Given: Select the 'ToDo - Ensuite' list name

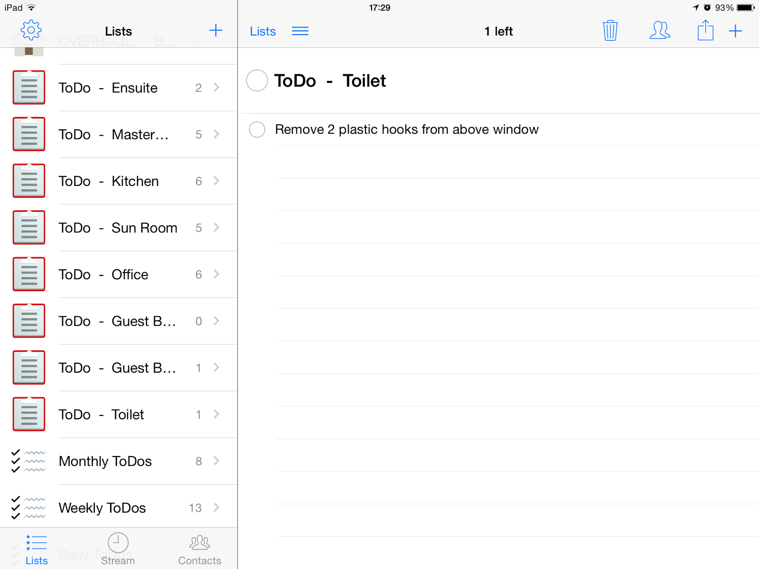Looking at the screenshot, I should (108, 88).
